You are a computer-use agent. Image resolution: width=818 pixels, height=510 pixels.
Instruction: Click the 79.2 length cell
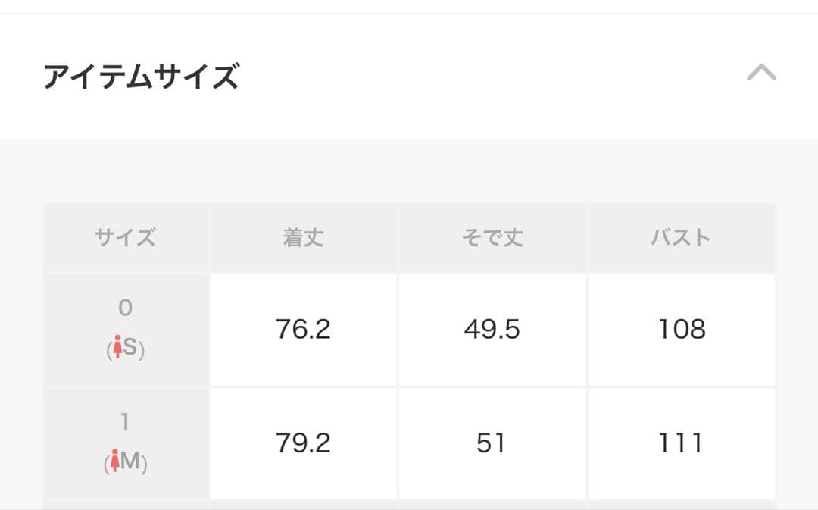click(x=303, y=443)
